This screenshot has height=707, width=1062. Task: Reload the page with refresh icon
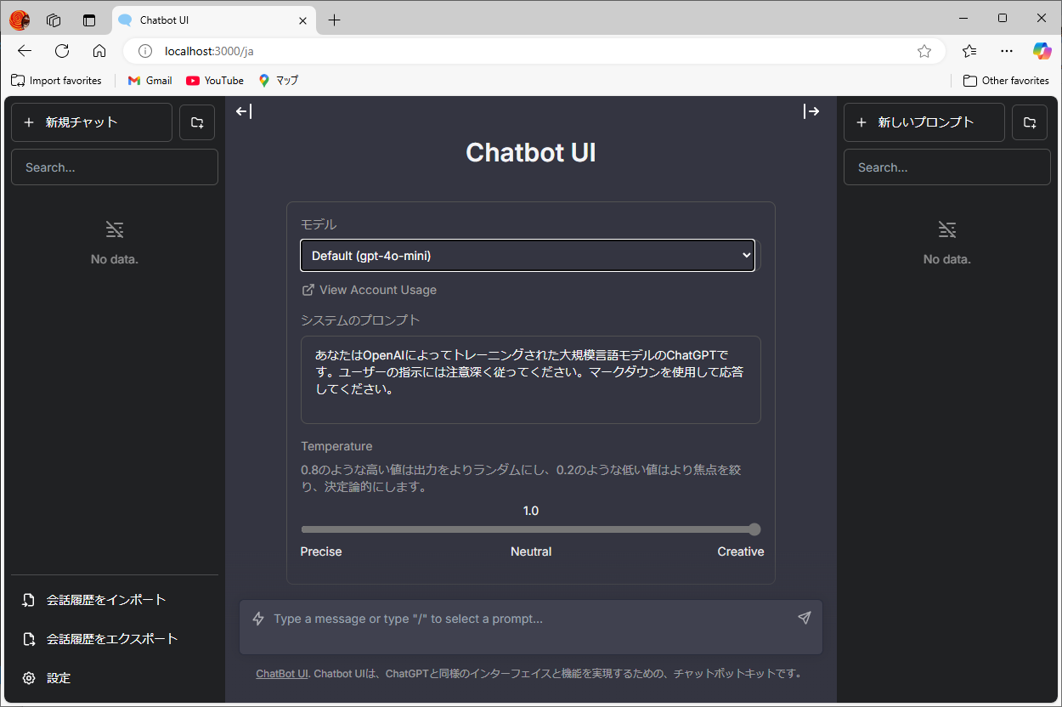[x=62, y=51]
